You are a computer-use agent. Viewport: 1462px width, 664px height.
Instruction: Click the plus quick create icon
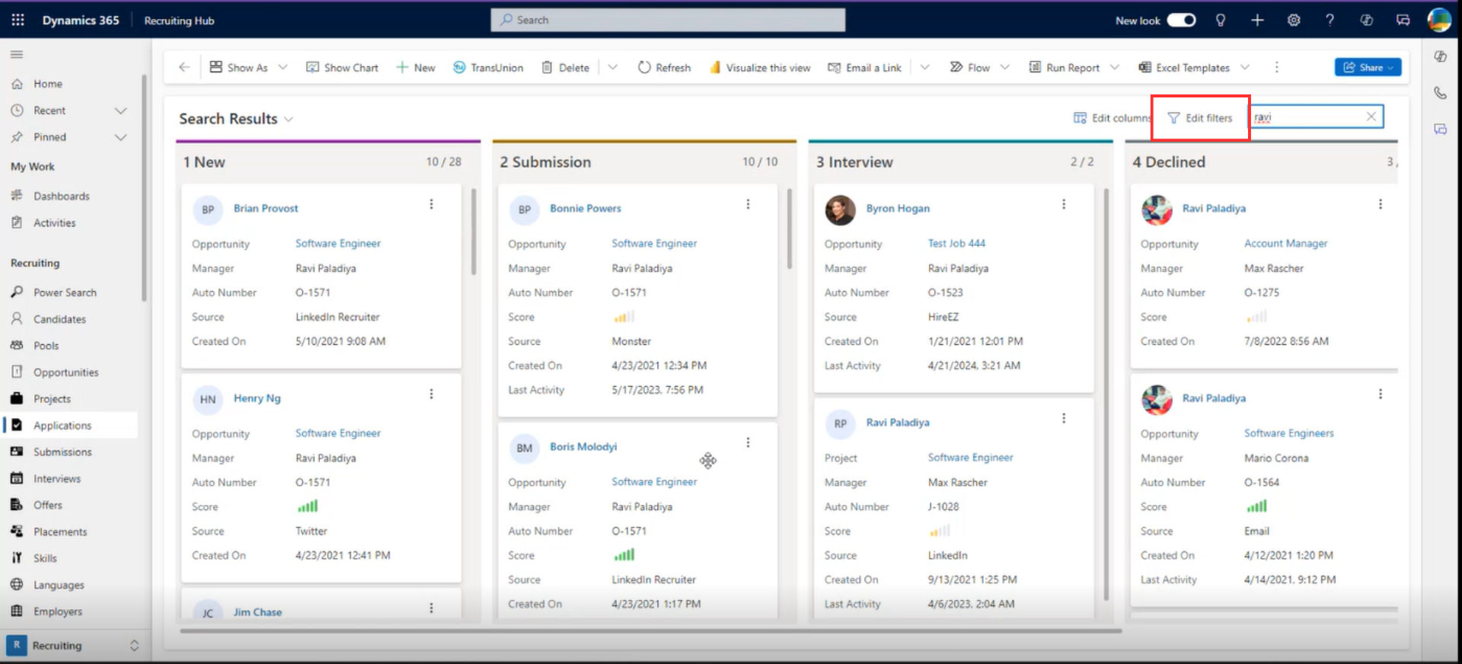click(x=1257, y=20)
